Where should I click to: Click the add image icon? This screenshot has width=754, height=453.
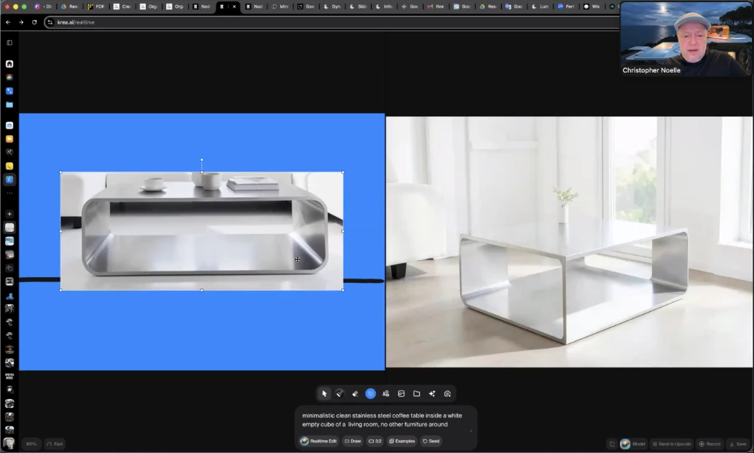coord(401,393)
